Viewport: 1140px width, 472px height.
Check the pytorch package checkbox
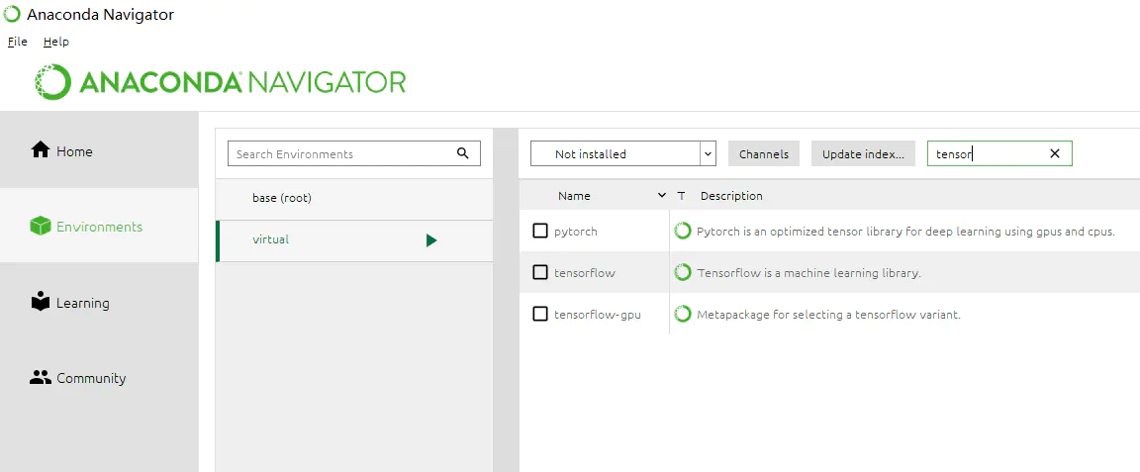click(540, 231)
